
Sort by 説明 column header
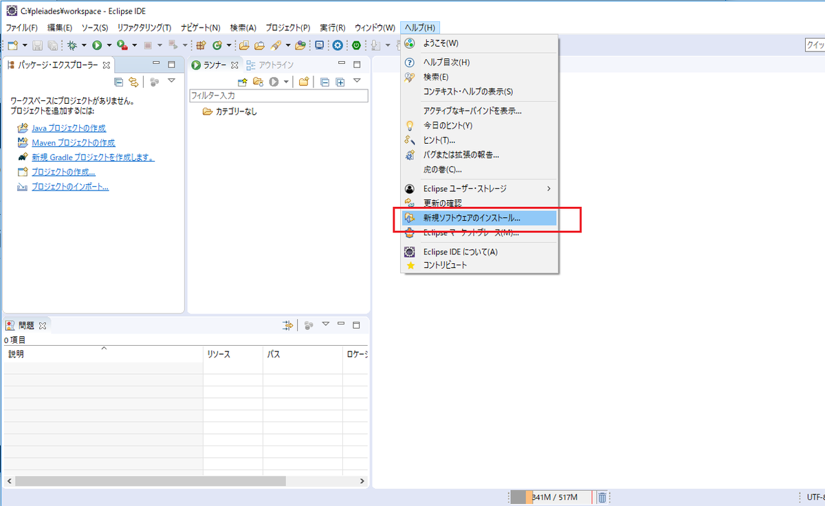[x=103, y=355]
